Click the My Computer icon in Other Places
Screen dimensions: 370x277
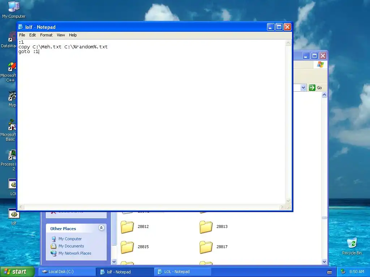[53, 239]
